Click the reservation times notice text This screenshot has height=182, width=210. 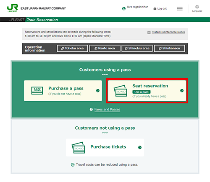68,34
